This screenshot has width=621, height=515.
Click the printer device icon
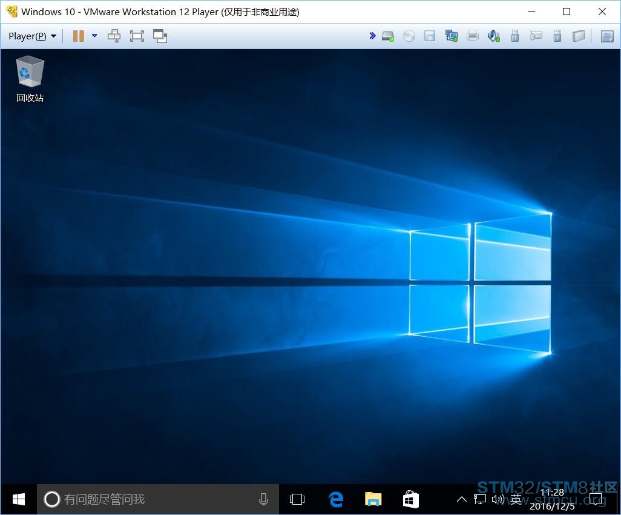(473, 36)
